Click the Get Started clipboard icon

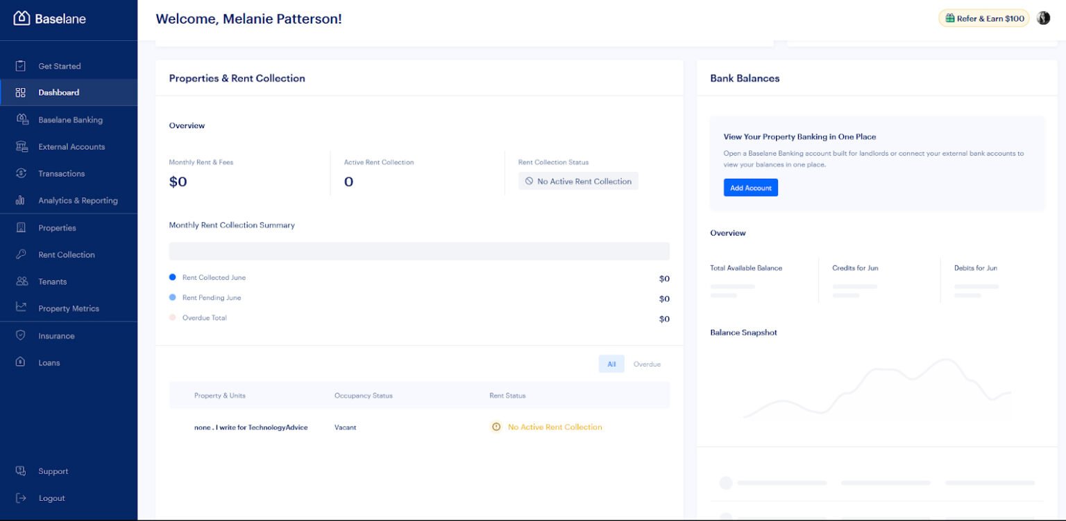pos(21,66)
